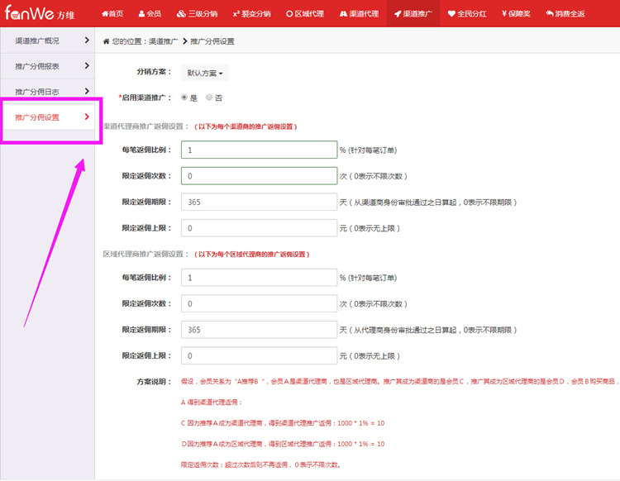Click the breadcrumb home icon
This screenshot has width=620, height=481.
tap(106, 40)
